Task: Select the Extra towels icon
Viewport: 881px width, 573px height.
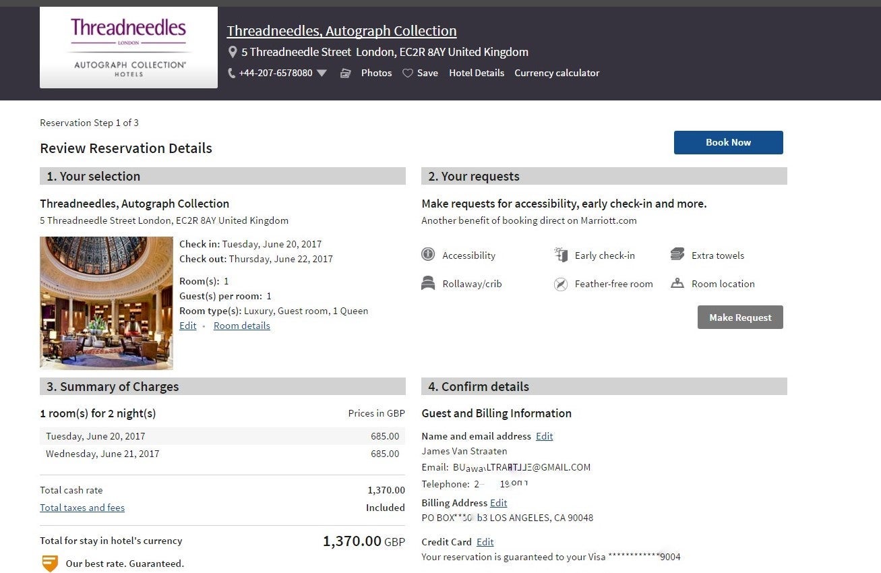Action: (677, 254)
